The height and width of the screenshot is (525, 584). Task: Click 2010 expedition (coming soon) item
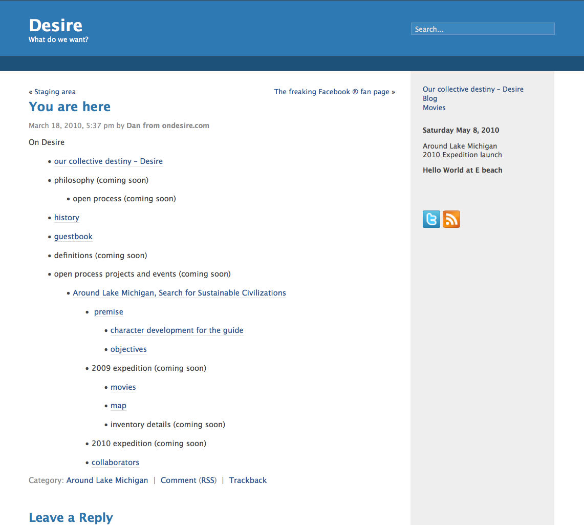[x=149, y=444]
